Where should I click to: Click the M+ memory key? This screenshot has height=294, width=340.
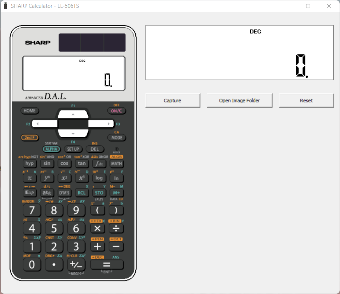point(117,193)
